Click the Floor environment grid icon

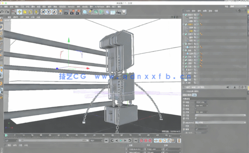click(x=113, y=12)
